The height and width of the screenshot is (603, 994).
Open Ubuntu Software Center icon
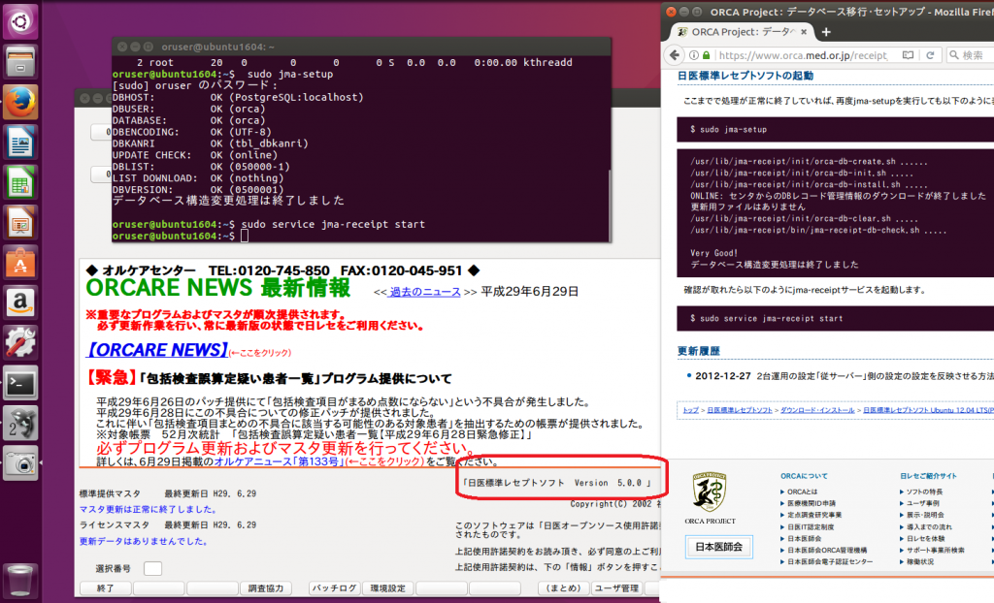pyautogui.click(x=20, y=263)
